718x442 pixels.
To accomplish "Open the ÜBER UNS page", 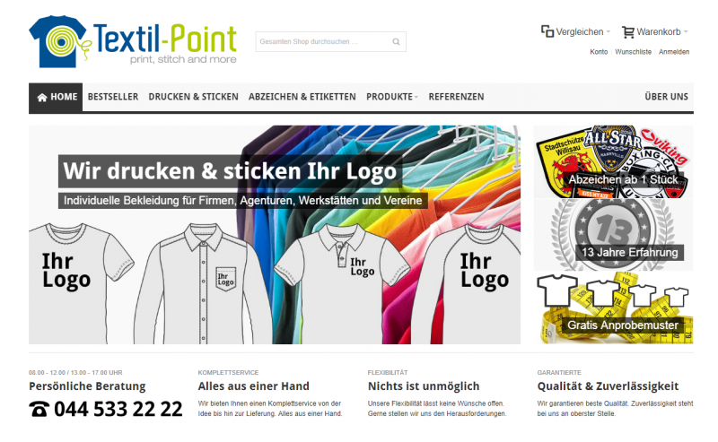I will (x=666, y=97).
